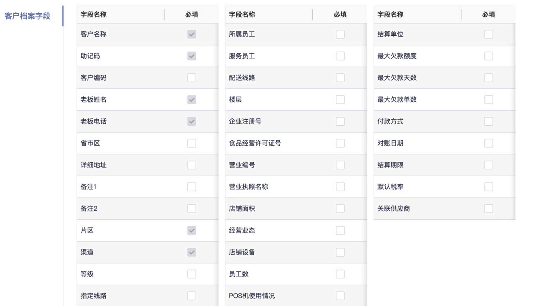The height and width of the screenshot is (306, 534).
Task: Toggle required checkbox for 客户编码
Action: point(192,78)
